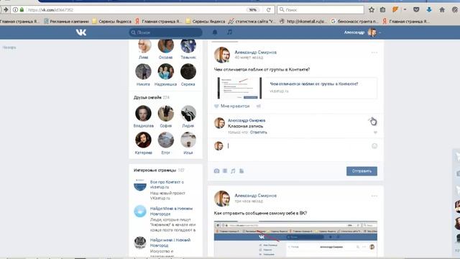Open the options dots of the паблик post
Viewport: 460px width, 259px height.
pos(374,53)
